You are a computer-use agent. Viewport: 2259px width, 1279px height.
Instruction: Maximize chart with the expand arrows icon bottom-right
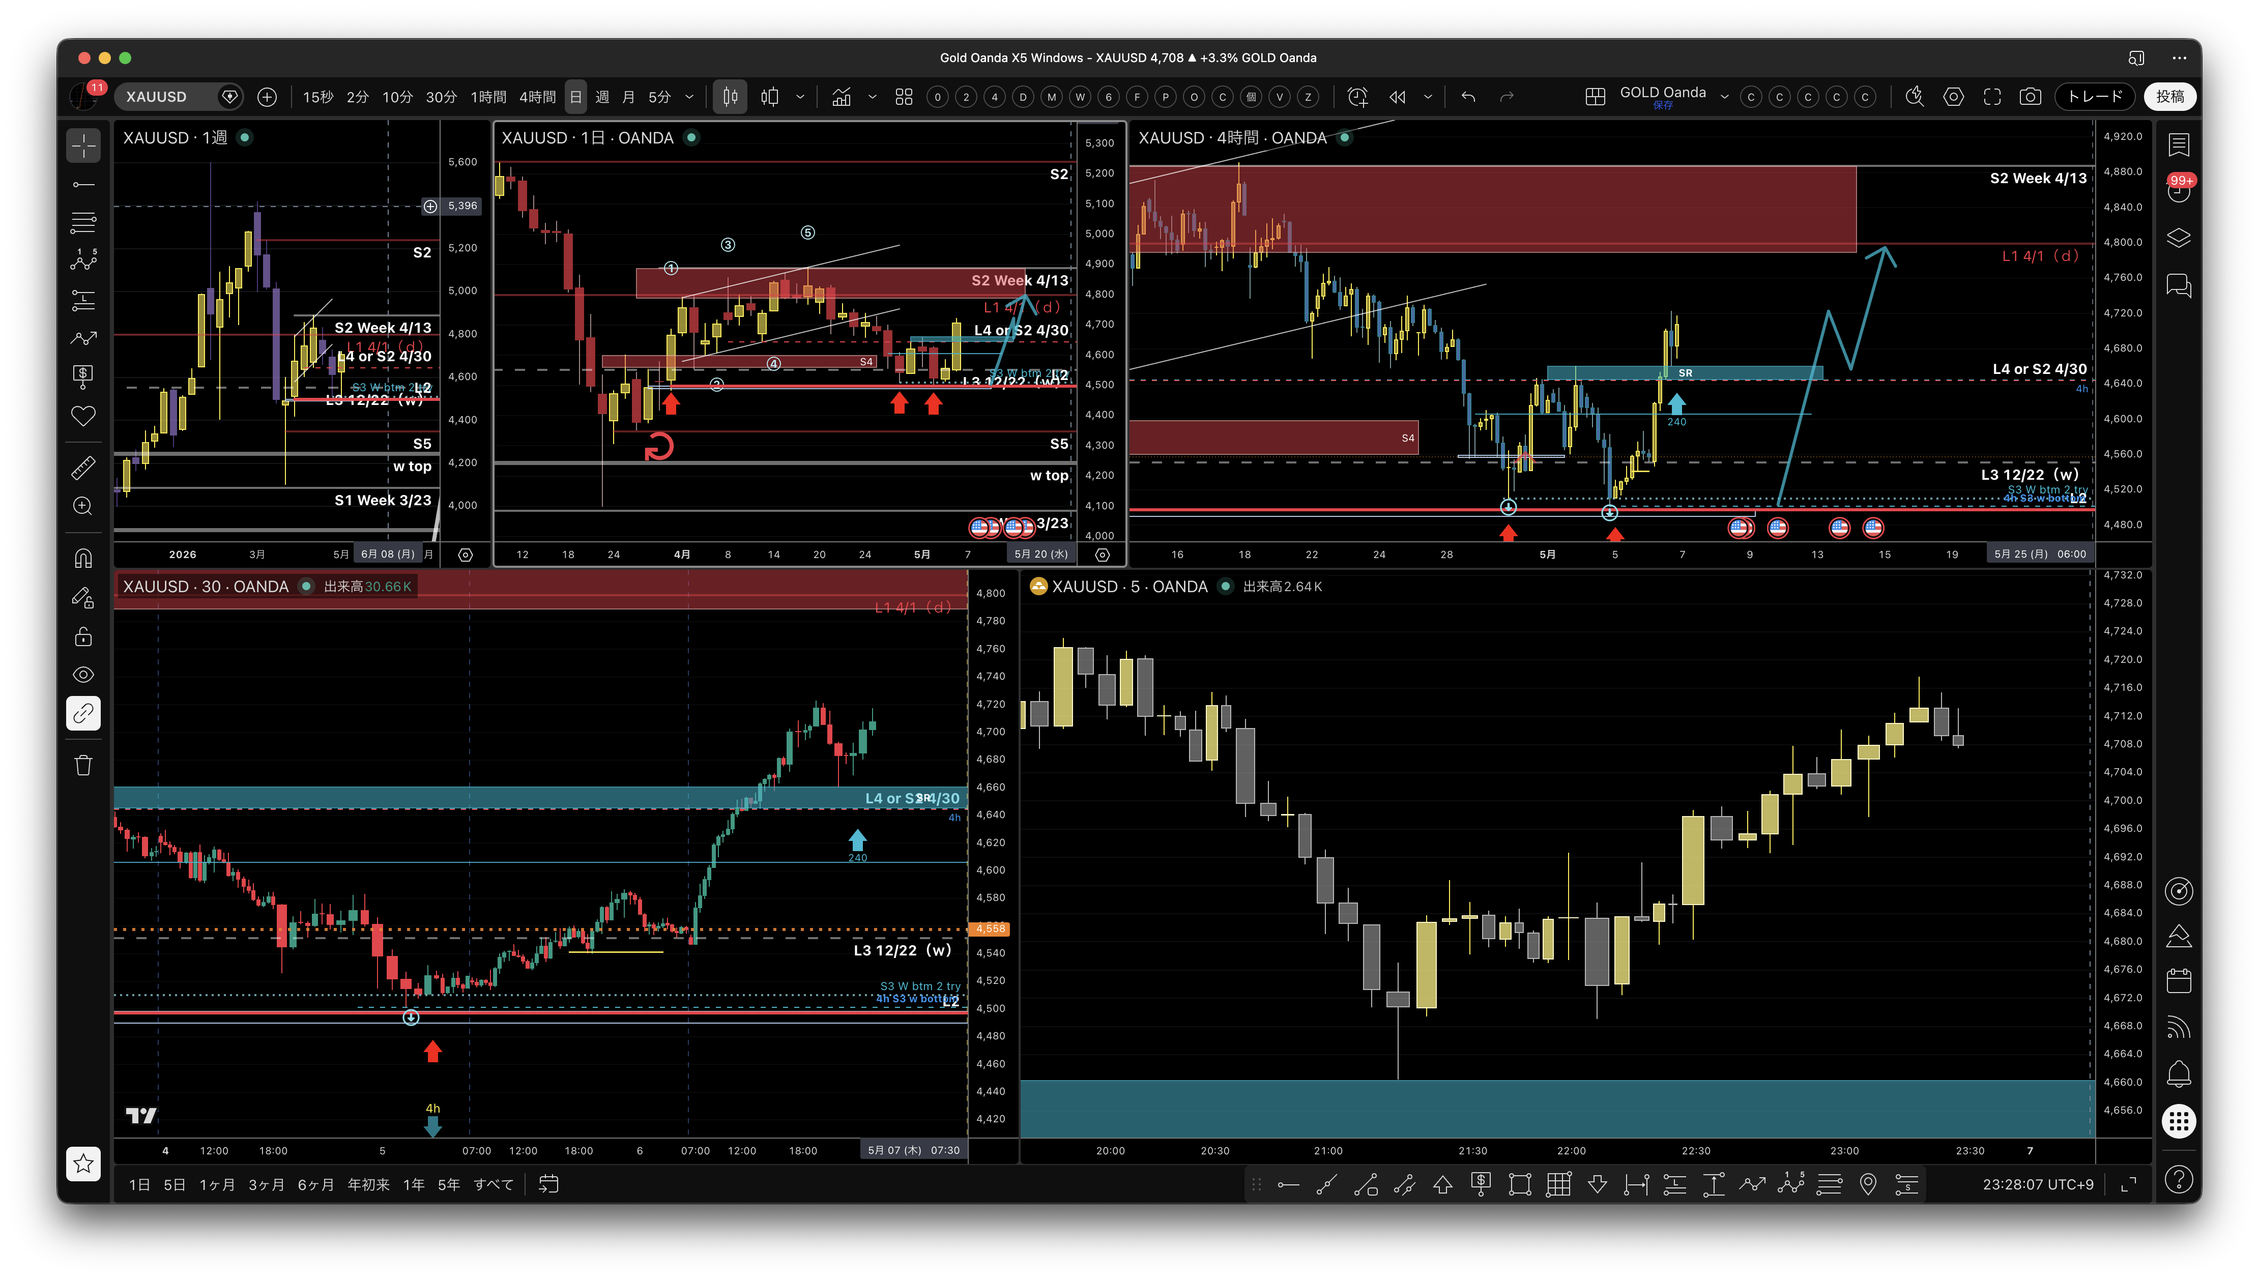(x=2128, y=1185)
